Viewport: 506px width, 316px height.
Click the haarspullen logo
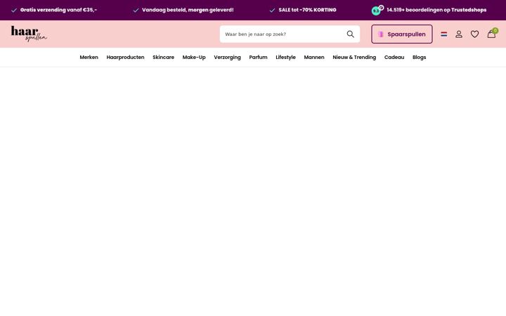[29, 34]
